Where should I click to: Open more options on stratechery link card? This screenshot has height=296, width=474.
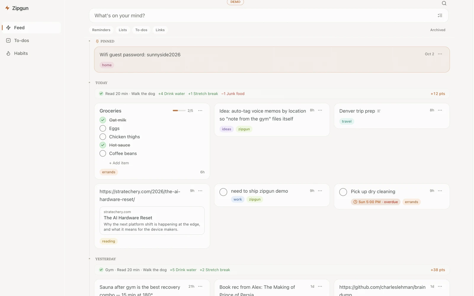pyautogui.click(x=200, y=191)
